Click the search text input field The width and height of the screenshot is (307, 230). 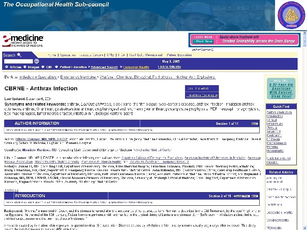(x=19, y=61)
